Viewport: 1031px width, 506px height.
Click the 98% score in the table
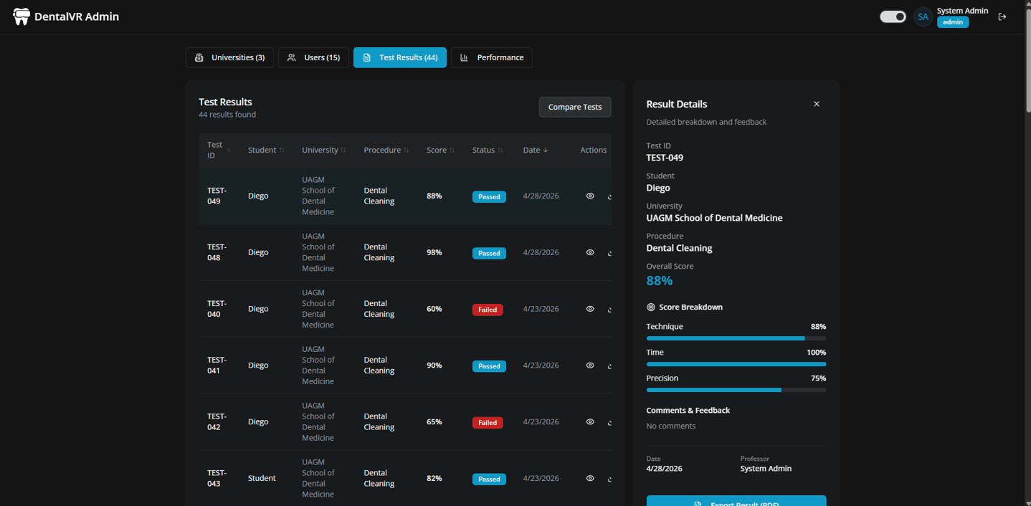[x=434, y=252]
